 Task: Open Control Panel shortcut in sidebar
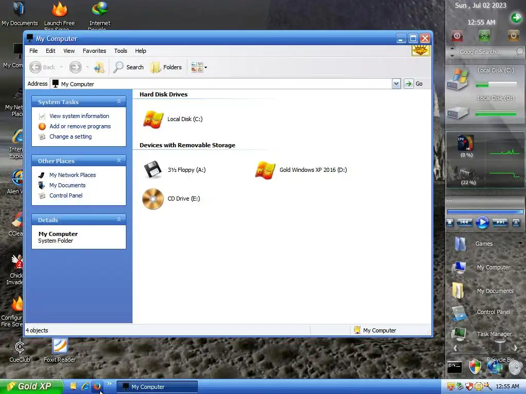[481, 312]
